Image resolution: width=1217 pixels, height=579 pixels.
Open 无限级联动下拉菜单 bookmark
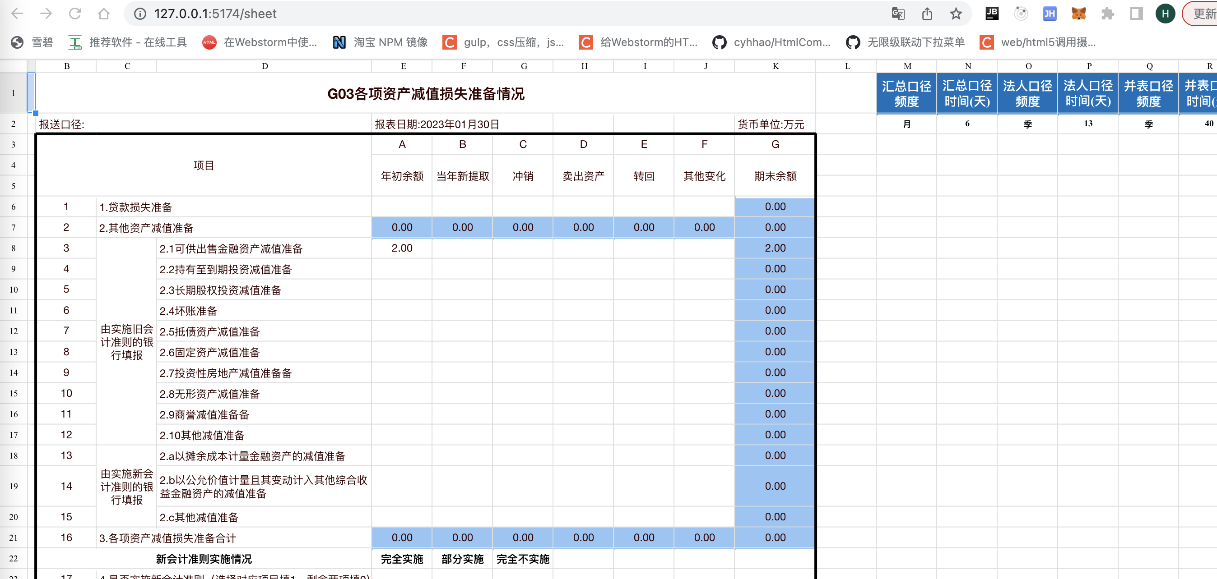pyautogui.click(x=906, y=42)
